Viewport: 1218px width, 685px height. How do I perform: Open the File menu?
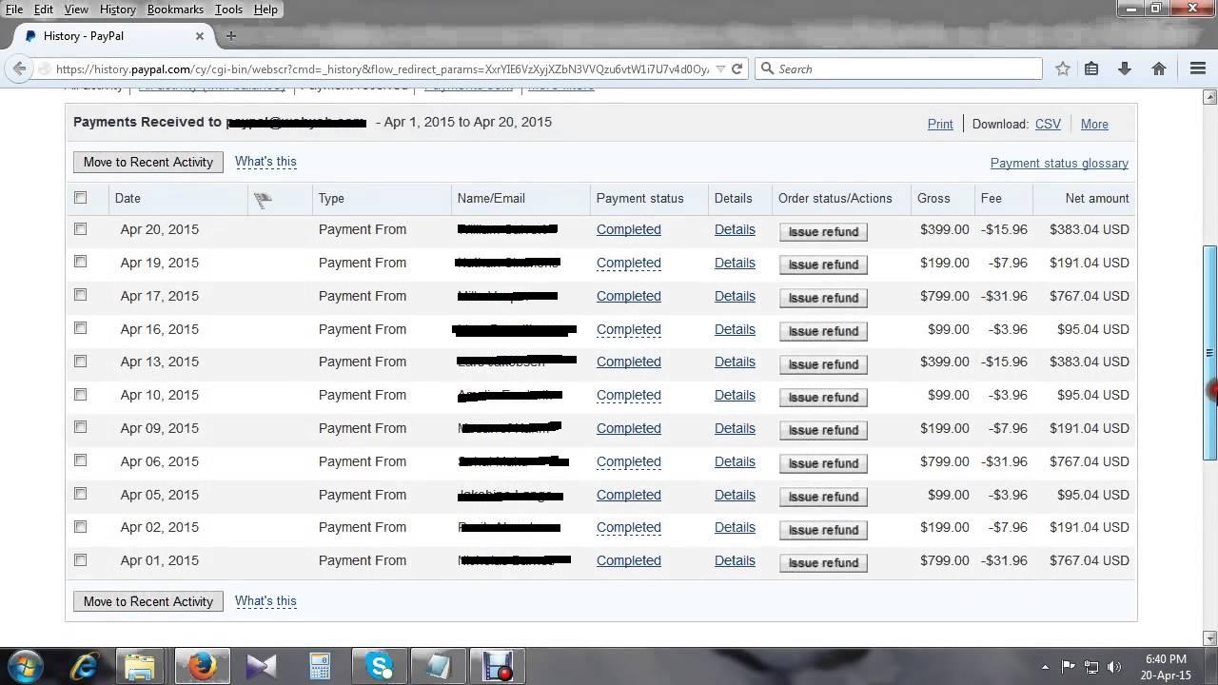[14, 10]
